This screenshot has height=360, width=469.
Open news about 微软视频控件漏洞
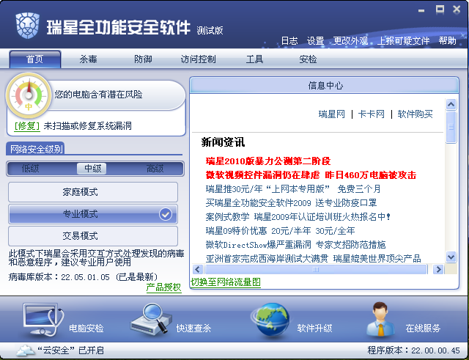coord(311,175)
